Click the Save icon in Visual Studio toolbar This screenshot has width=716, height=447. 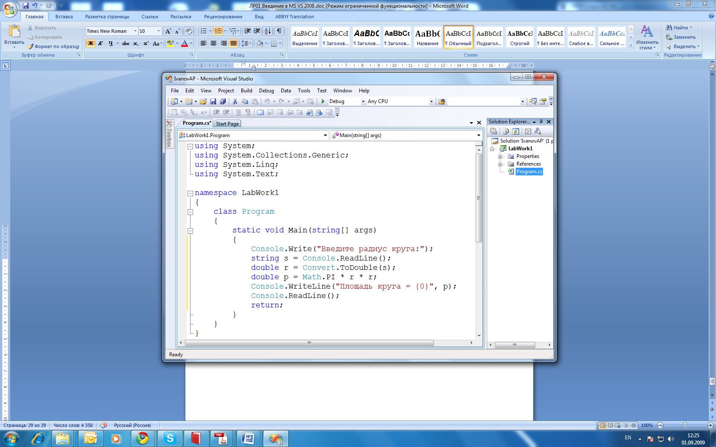[213, 101]
